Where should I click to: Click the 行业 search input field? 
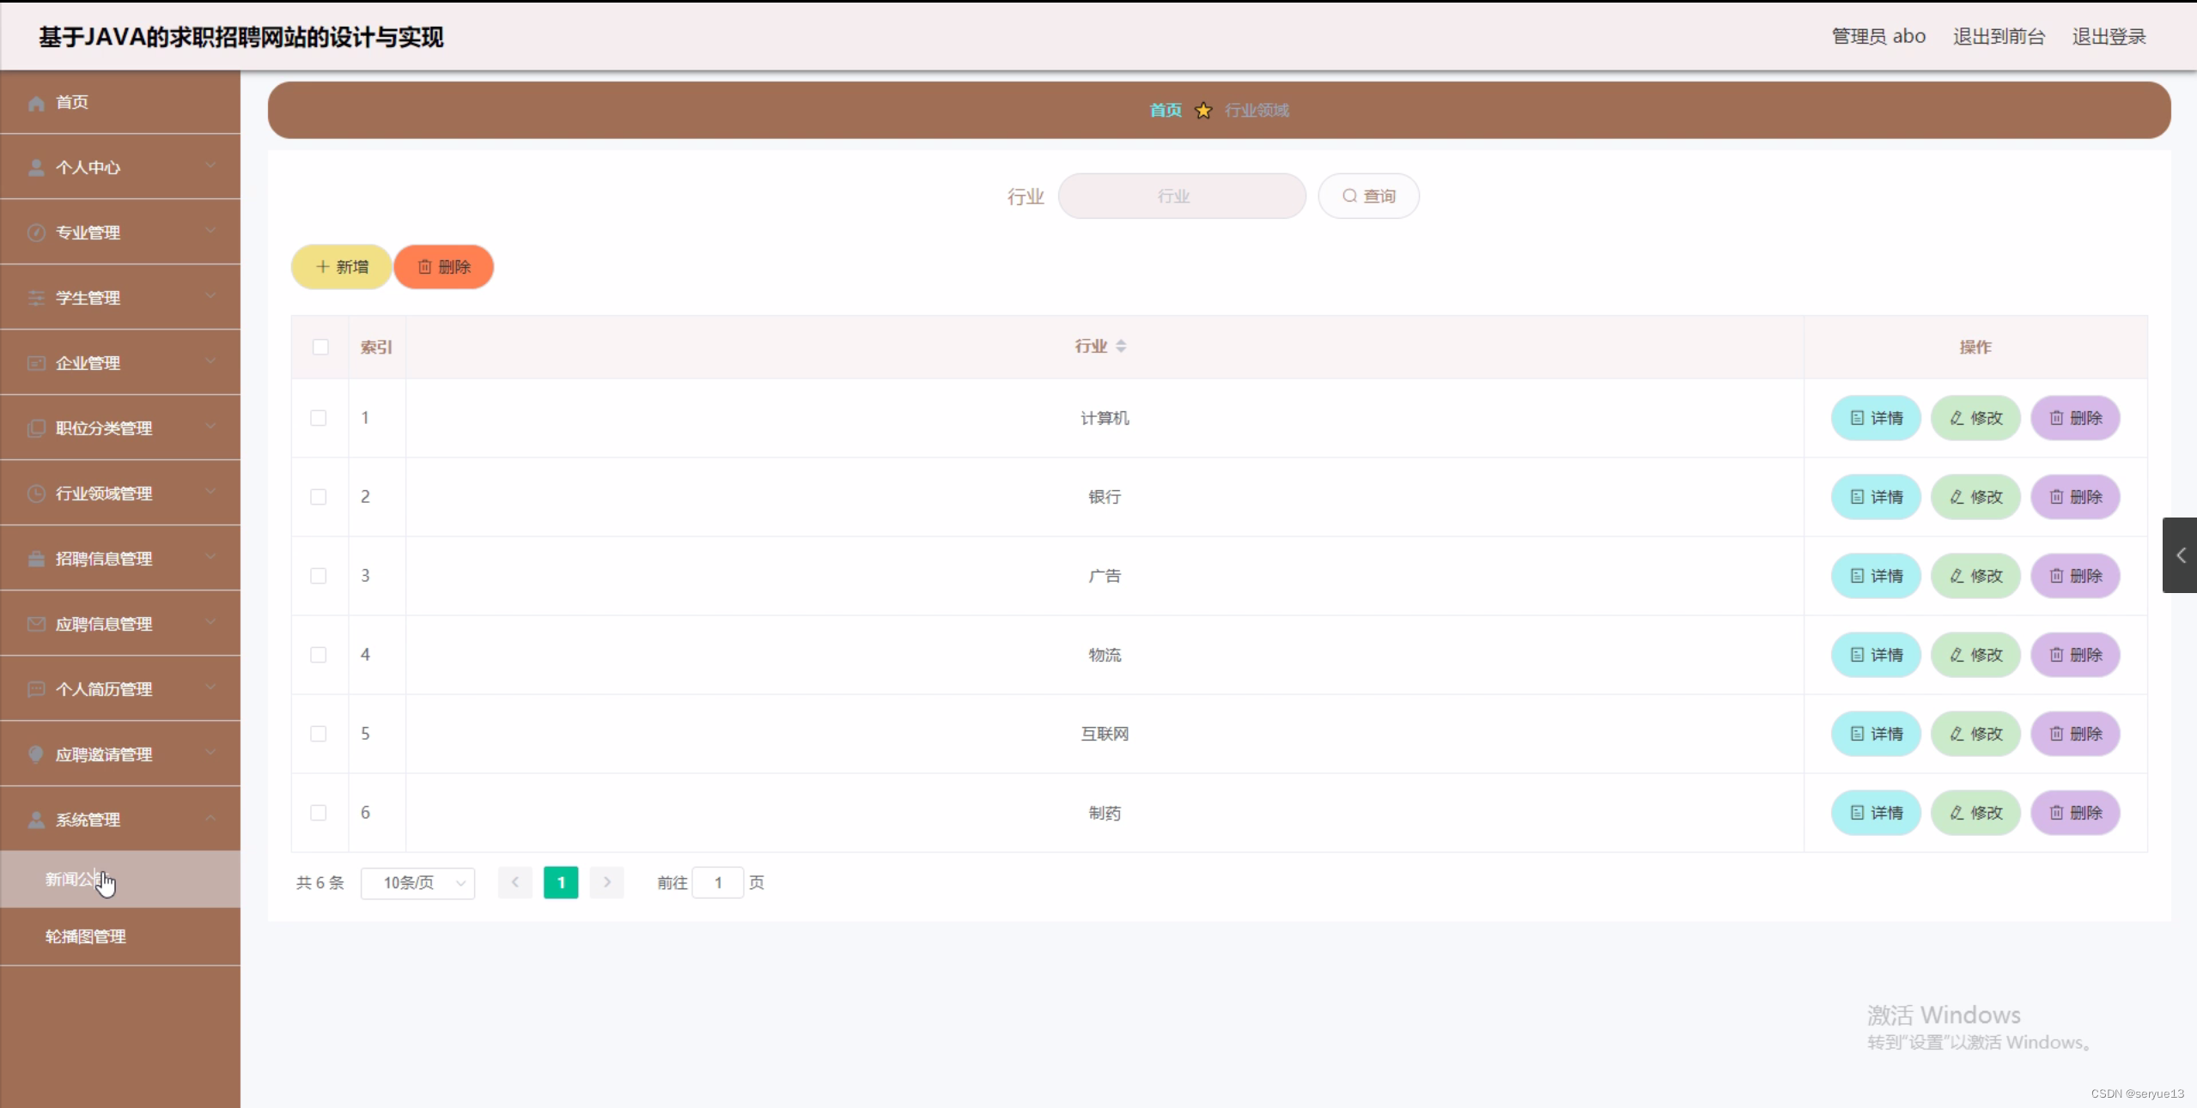point(1181,196)
